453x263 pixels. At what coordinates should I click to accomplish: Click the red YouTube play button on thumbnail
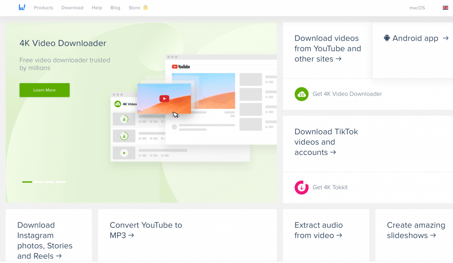[x=164, y=99]
